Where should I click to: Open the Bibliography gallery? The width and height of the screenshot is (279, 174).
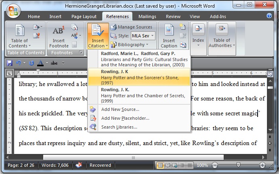pyautogui.click(x=129, y=45)
